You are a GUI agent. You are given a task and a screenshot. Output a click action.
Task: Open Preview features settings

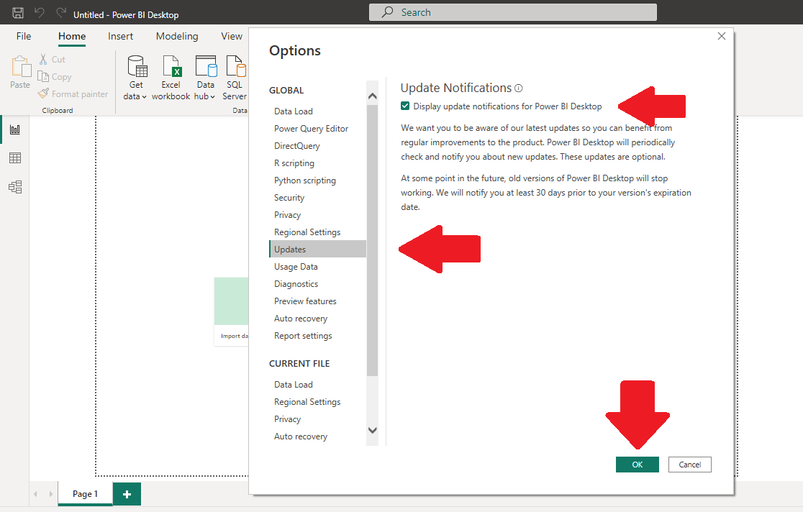[x=305, y=301]
